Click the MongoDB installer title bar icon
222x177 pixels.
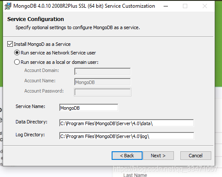coord(8,6)
